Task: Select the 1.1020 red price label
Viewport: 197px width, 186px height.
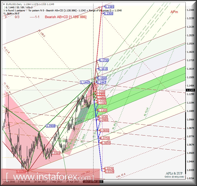Action: (103, 117)
